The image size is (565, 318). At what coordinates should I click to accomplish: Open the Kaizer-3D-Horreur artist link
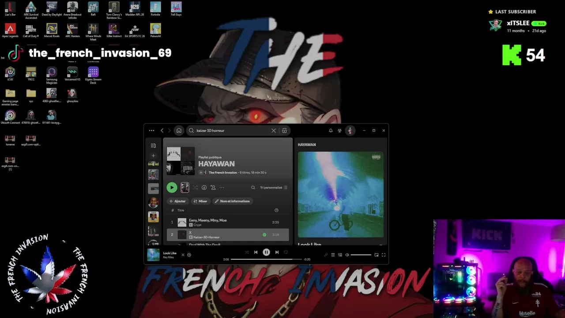tap(206, 237)
